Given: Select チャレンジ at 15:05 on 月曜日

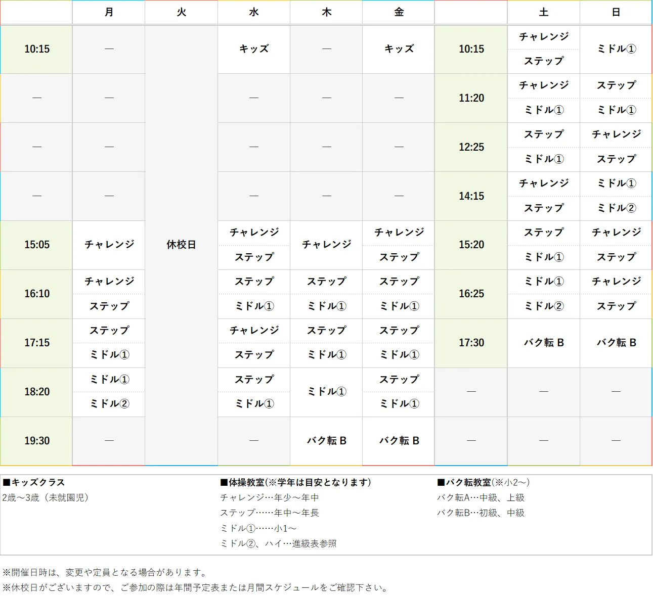Looking at the screenshot, I should 109,245.
